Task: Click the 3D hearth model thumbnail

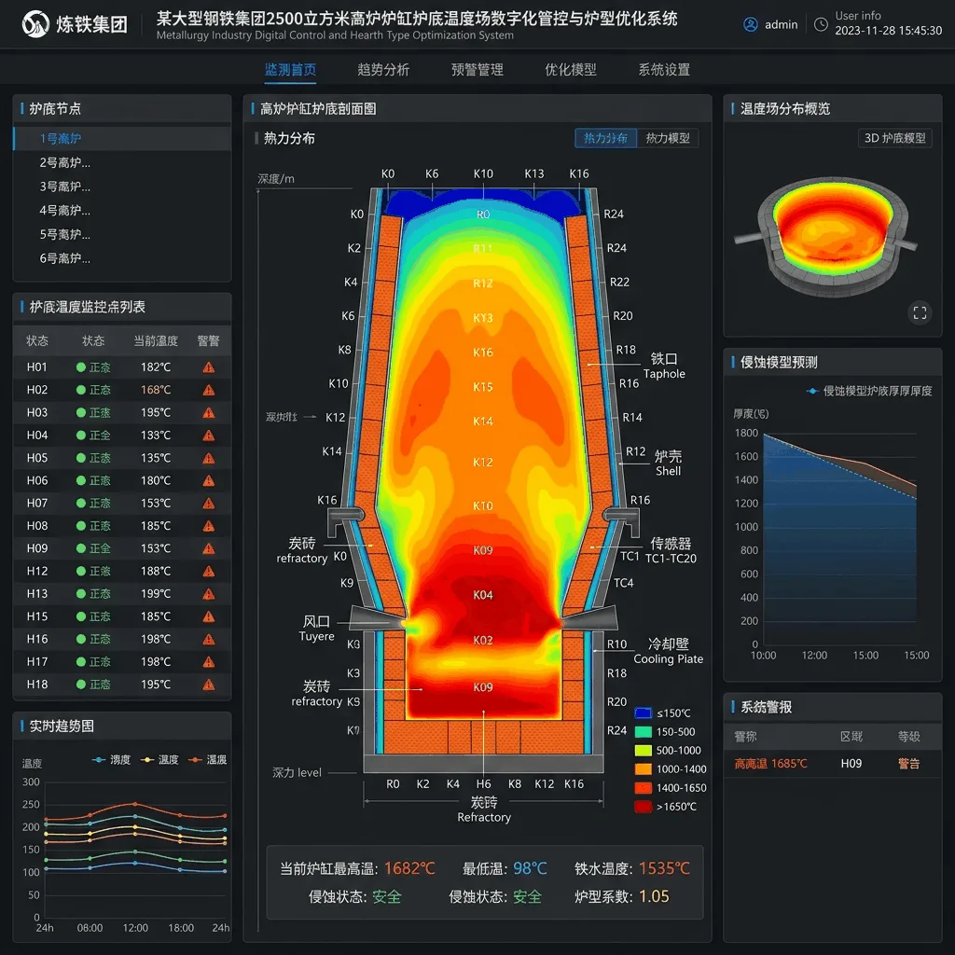Action: (826, 236)
